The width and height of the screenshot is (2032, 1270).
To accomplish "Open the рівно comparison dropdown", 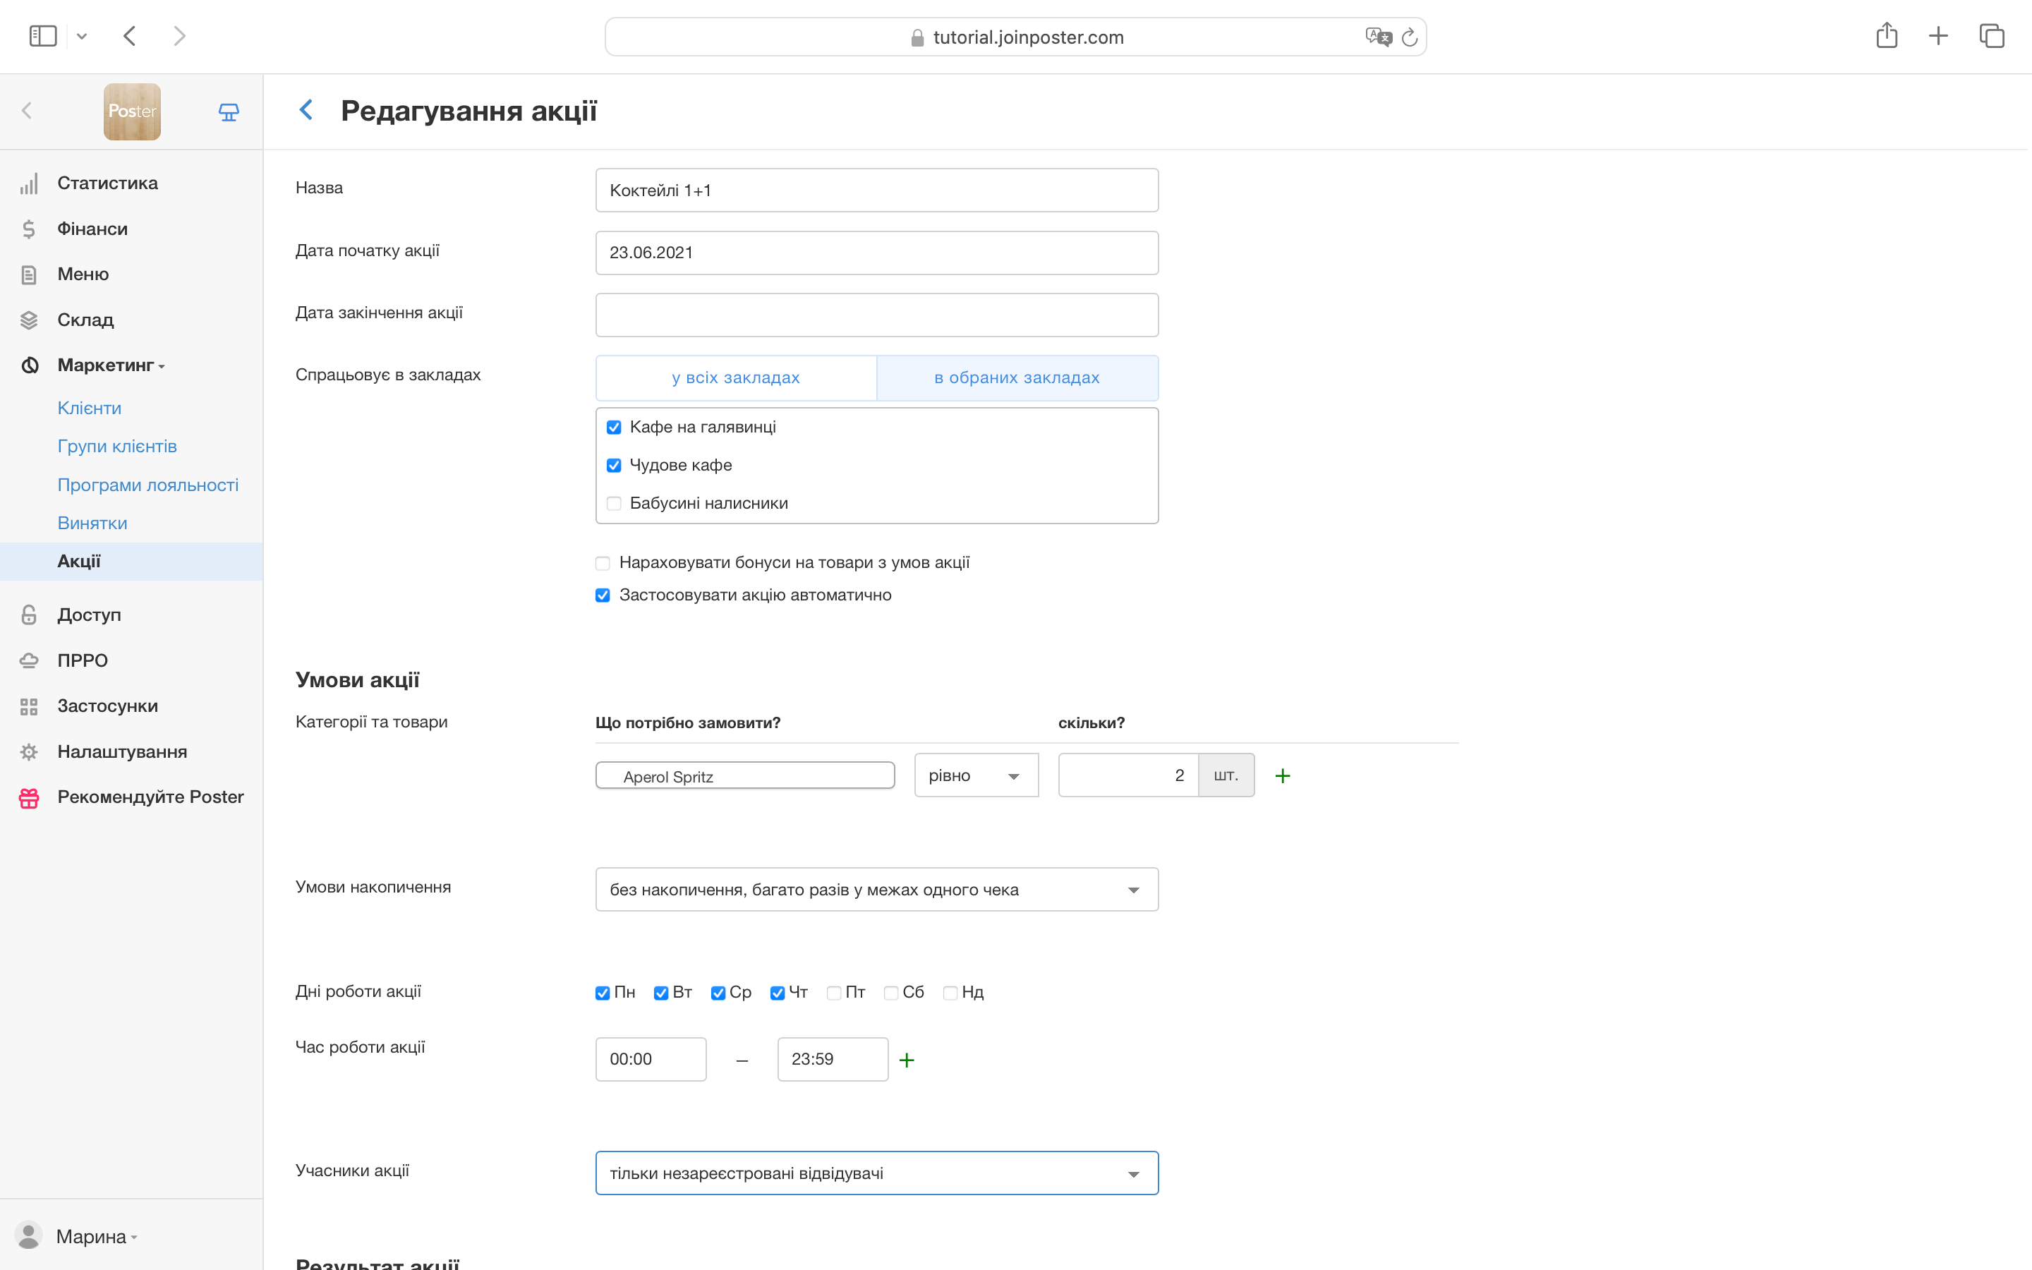I will pyautogui.click(x=976, y=775).
